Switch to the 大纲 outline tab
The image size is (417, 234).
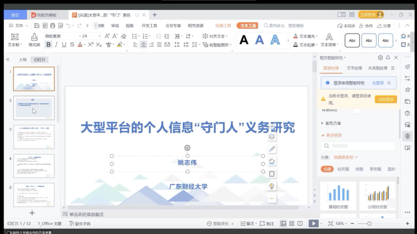tap(23, 60)
